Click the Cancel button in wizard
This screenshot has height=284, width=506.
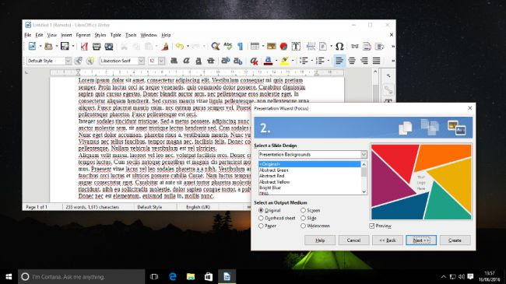(x=353, y=240)
